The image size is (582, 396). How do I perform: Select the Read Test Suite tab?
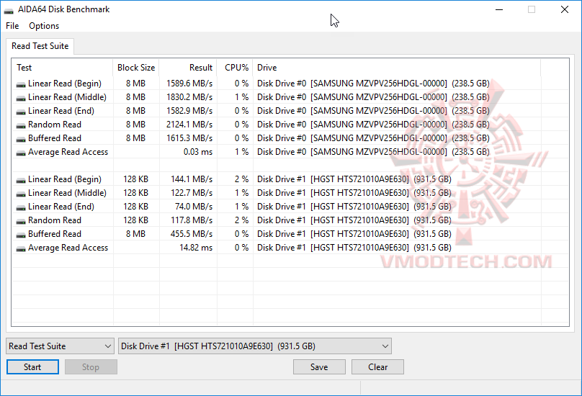coord(40,46)
